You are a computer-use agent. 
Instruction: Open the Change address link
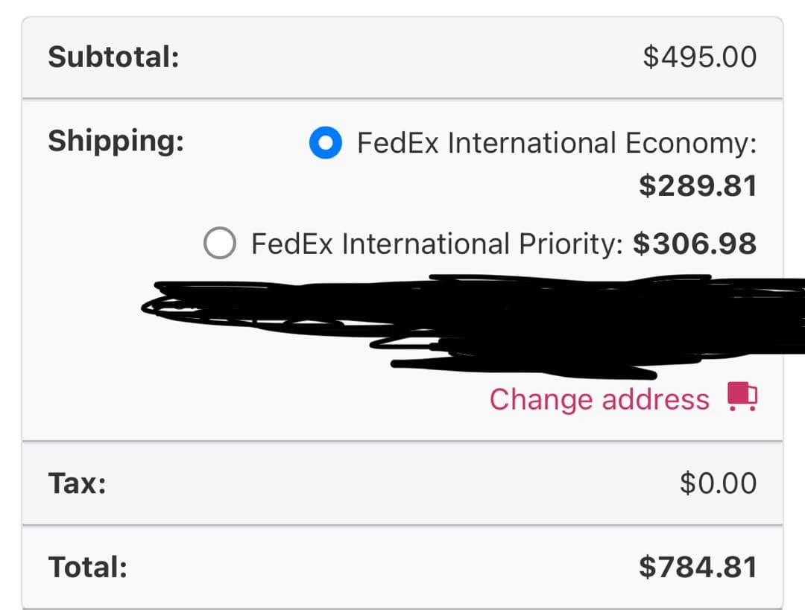point(599,399)
